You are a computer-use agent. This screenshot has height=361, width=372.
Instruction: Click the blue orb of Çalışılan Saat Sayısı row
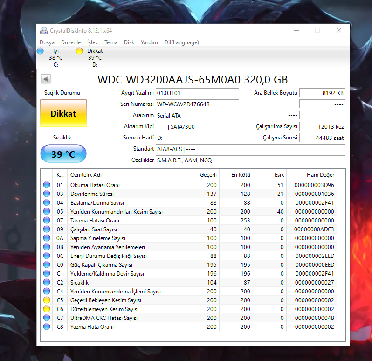tap(47, 229)
